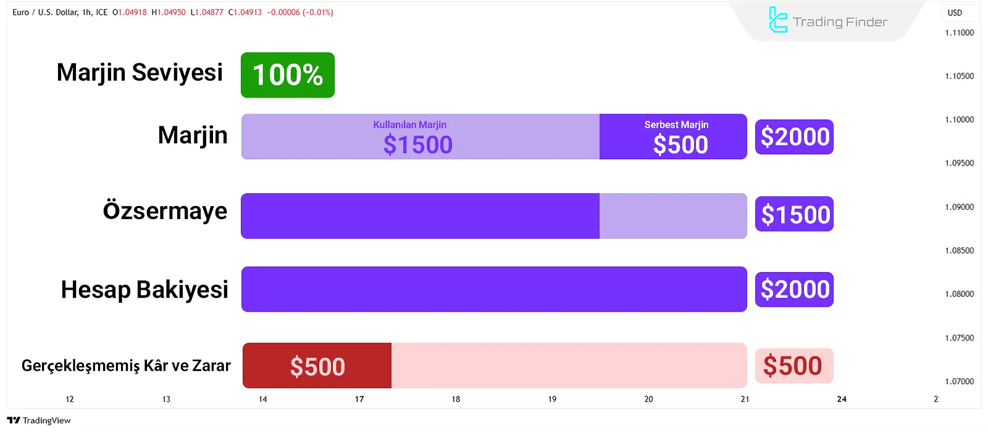Viewport: 988px width, 432px height.
Task: Click date 17 on the time axis
Action: click(x=359, y=399)
